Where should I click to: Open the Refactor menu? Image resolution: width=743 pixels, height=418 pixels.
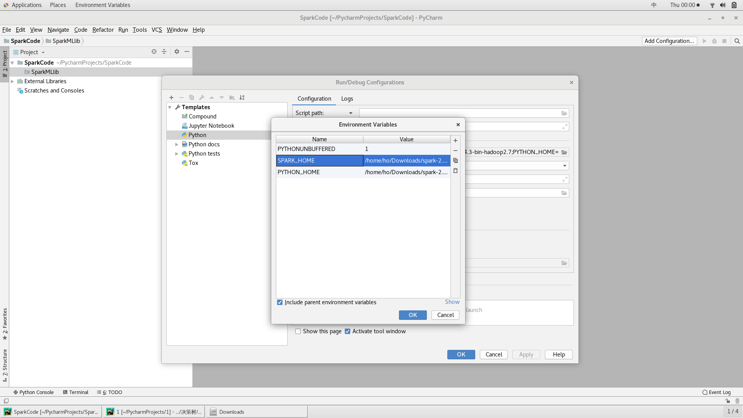pos(103,30)
